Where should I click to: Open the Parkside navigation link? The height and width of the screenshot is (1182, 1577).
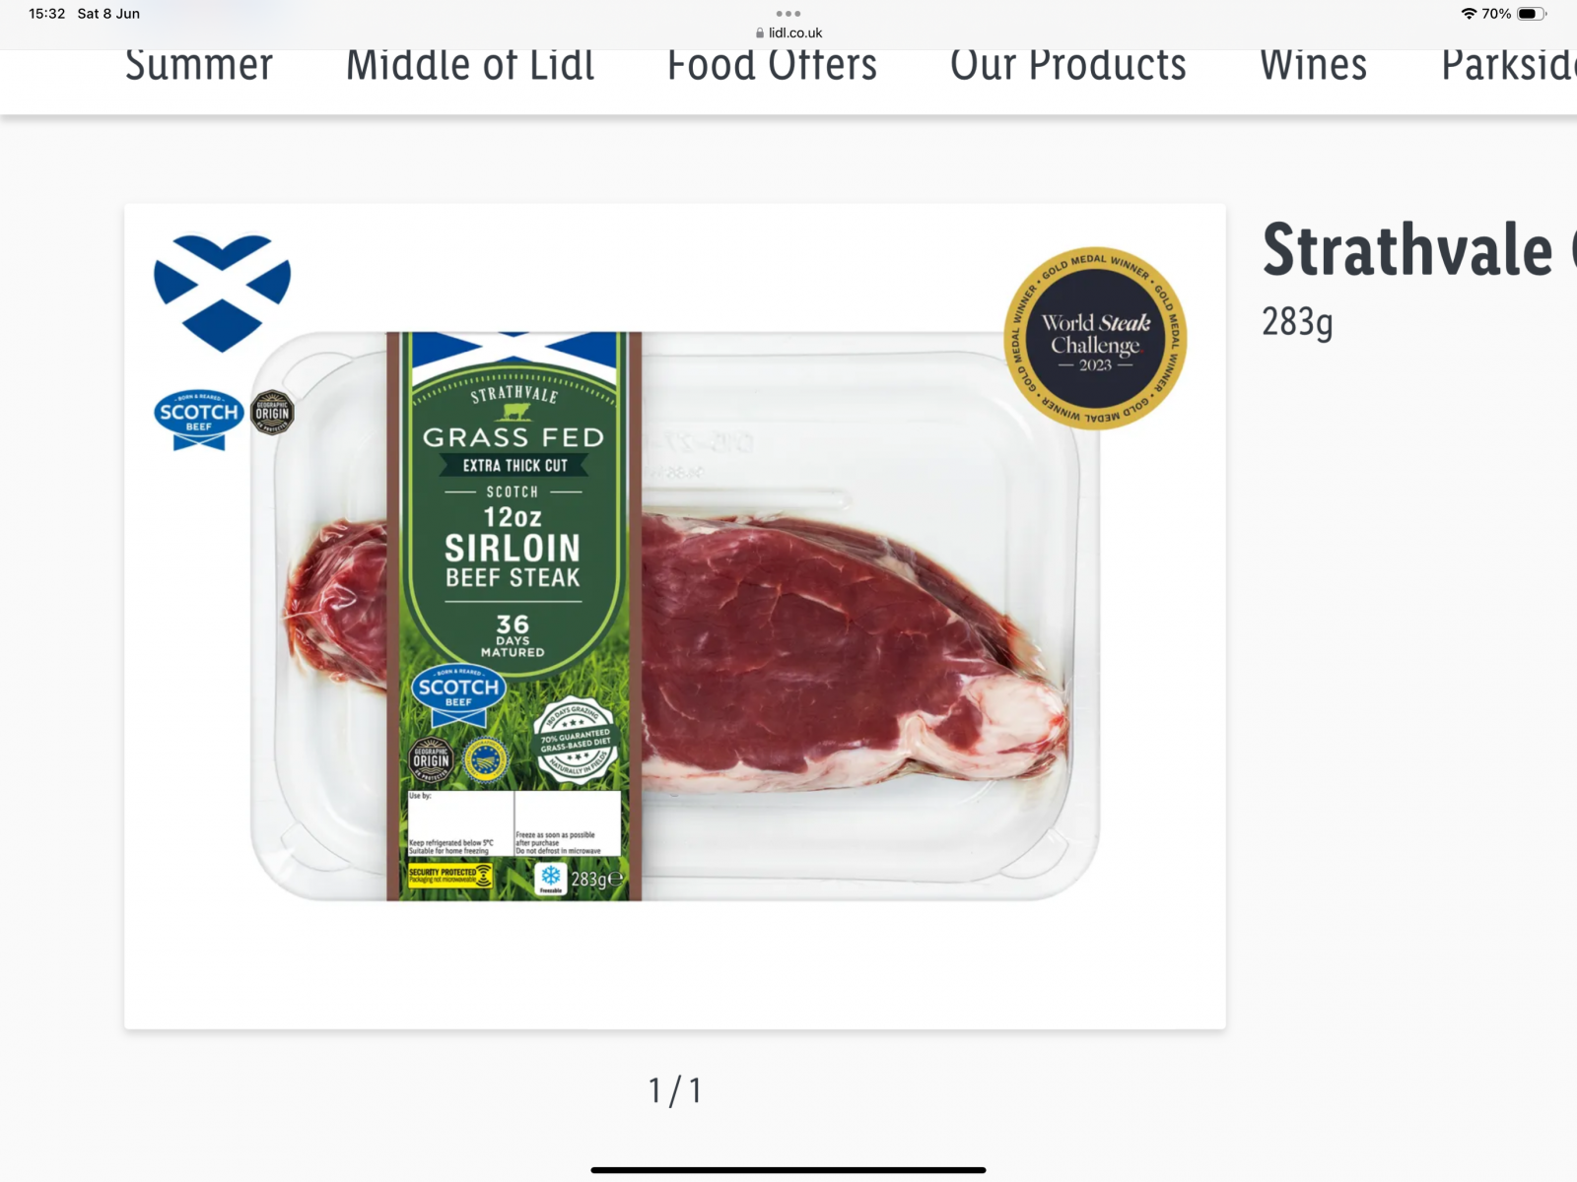(1509, 66)
